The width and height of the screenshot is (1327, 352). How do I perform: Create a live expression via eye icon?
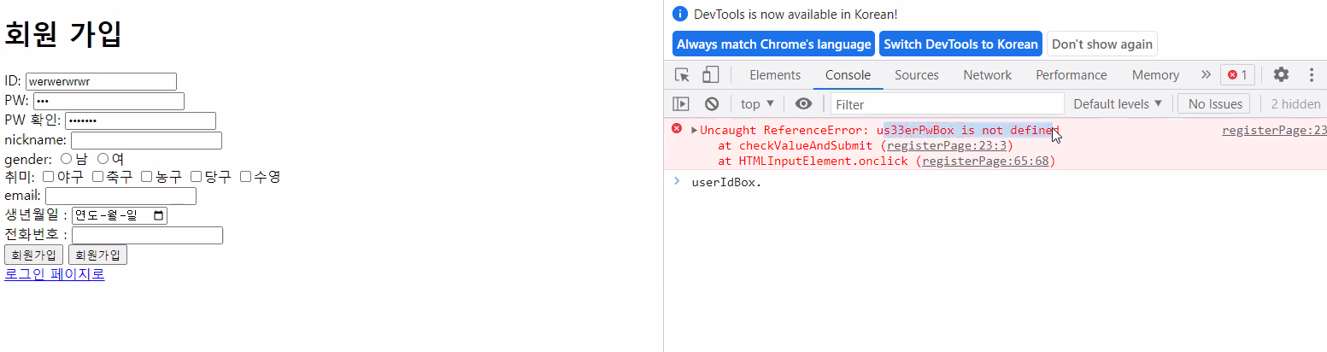click(803, 104)
